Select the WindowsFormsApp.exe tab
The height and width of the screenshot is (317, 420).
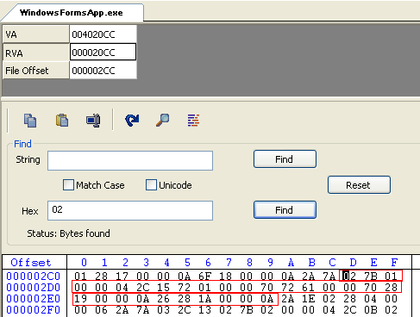pos(72,13)
